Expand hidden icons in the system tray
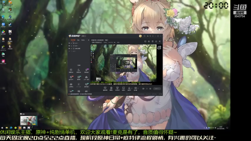 pos(205,128)
